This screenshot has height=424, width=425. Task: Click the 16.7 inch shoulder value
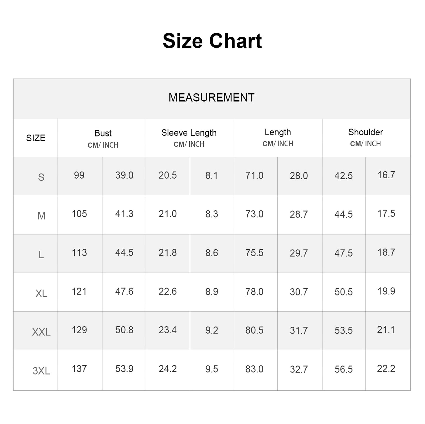(x=386, y=175)
